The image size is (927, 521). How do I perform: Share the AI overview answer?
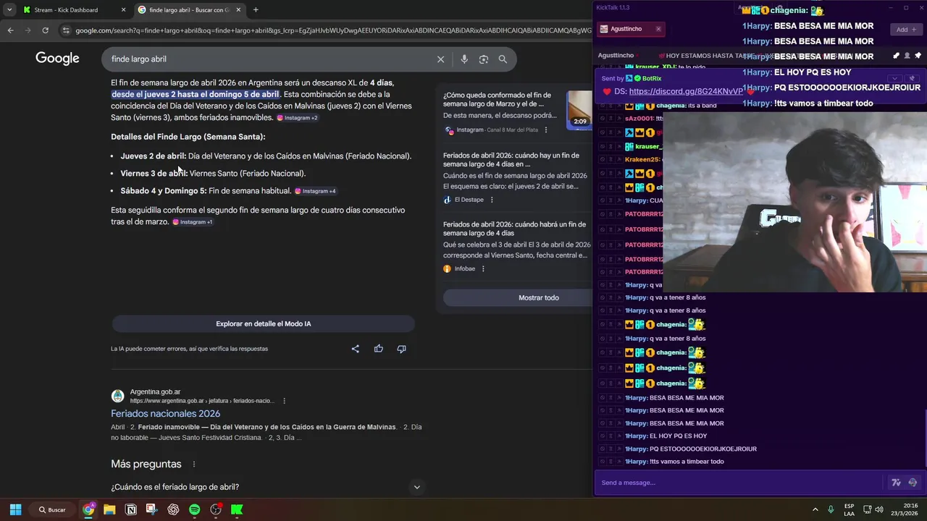tap(355, 349)
